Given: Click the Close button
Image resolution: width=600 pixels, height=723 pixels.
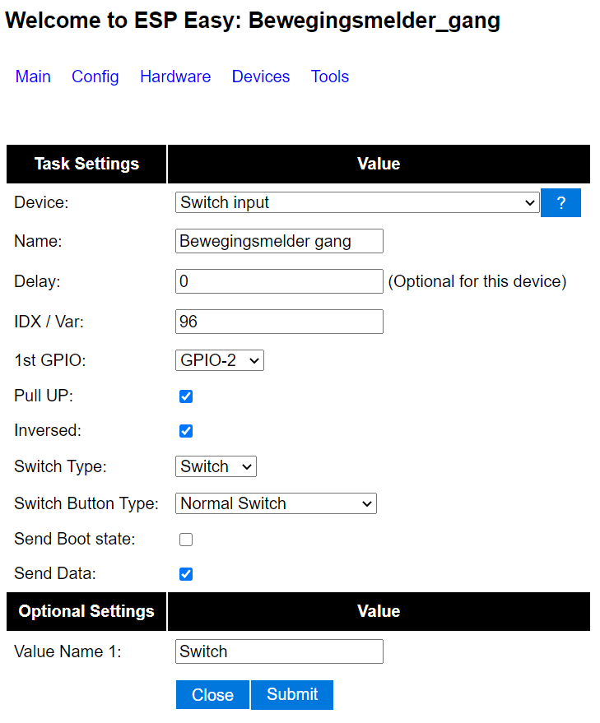Looking at the screenshot, I should click(212, 694).
